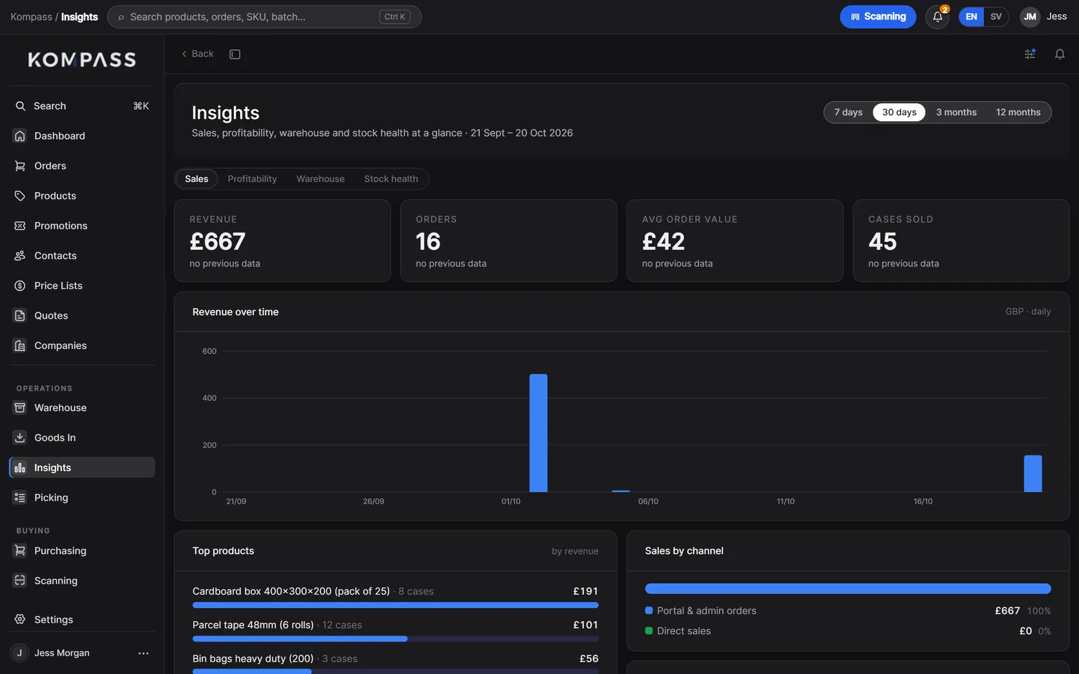Click the Scanning barcode icon in sidebar
The image size is (1079, 674).
[20, 580]
